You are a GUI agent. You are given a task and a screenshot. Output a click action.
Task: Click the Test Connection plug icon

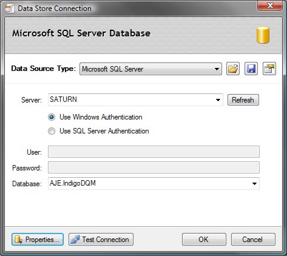point(75,240)
